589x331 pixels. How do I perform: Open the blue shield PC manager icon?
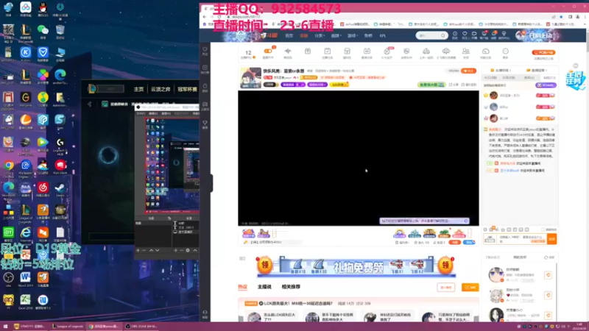point(43,52)
